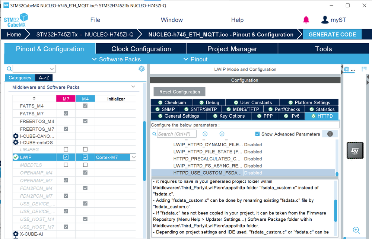This screenshot has height=239, width=372.
Task: Open the categories settings gear icon
Action: [x=142, y=69]
